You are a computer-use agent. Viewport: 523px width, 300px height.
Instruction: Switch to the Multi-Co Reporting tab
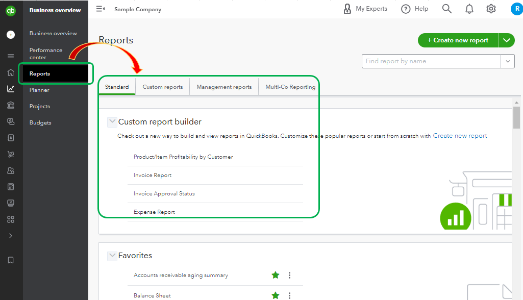click(x=290, y=87)
